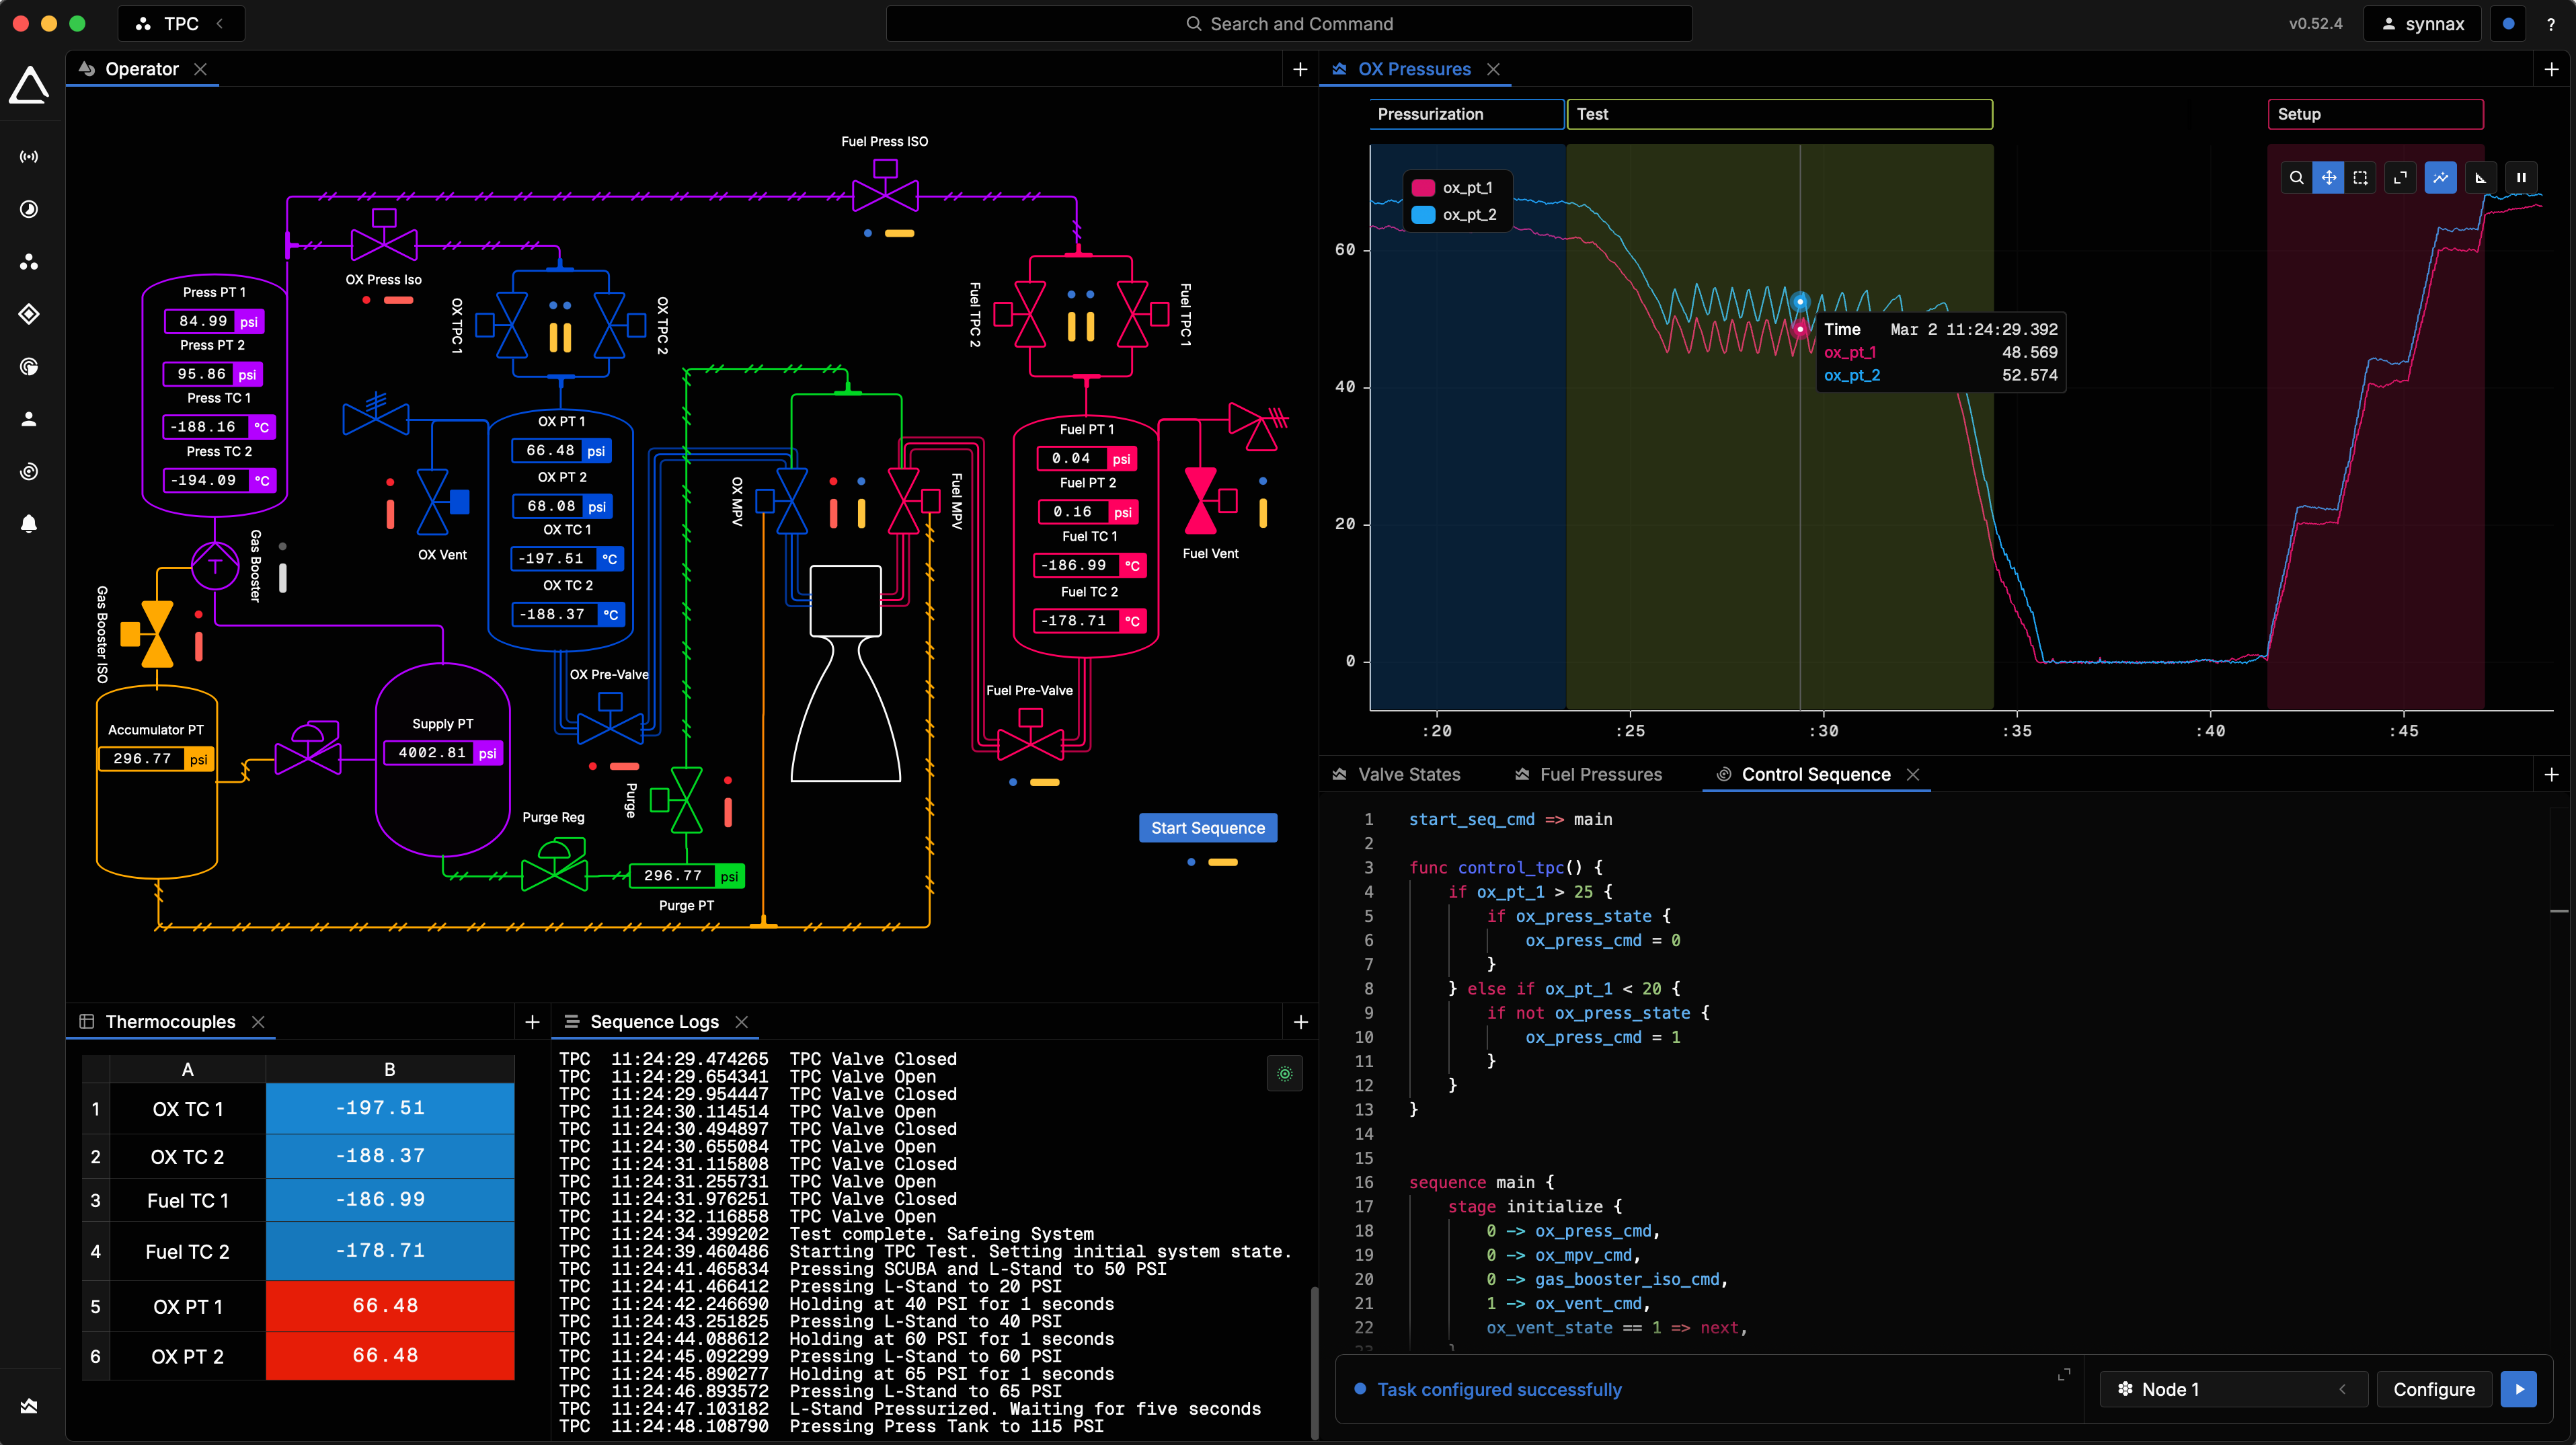Toggle autoscroll in the Sequence Logs panel

[1285, 1074]
